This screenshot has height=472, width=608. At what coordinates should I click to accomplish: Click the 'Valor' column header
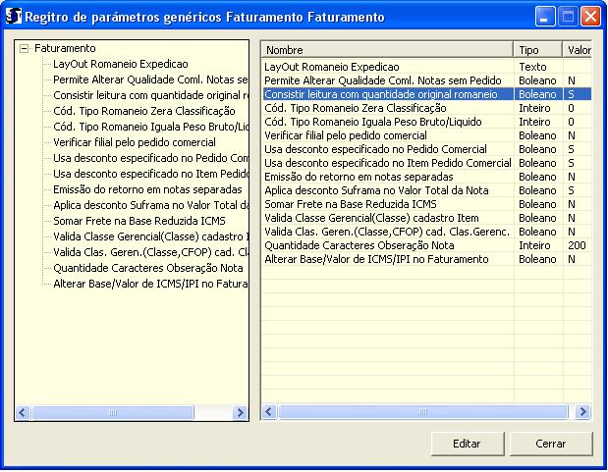click(577, 49)
